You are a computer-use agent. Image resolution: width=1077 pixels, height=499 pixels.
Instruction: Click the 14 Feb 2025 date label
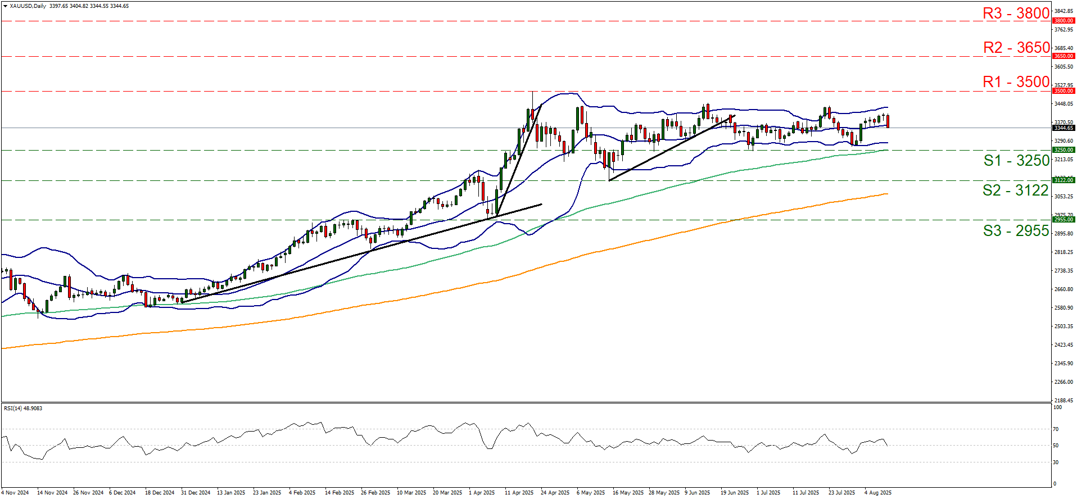coord(340,493)
